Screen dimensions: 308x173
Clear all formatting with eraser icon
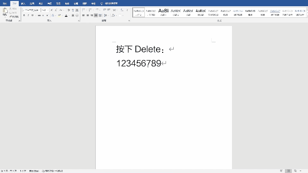(x=69, y=10)
